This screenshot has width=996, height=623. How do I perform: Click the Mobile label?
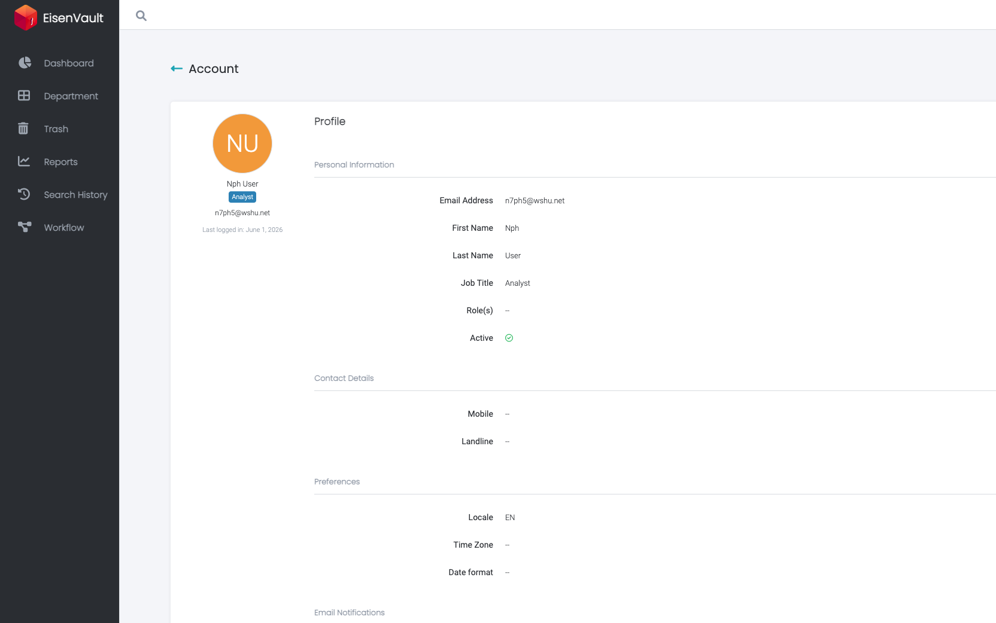481,414
